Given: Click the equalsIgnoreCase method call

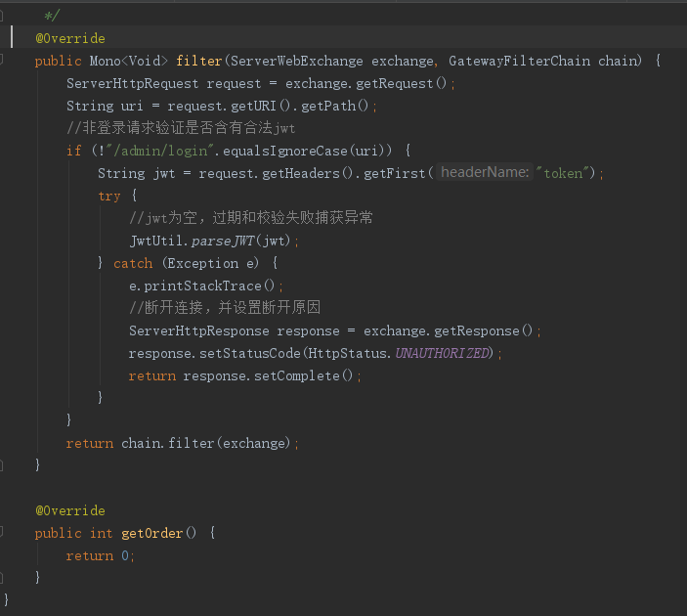Looking at the screenshot, I should (x=284, y=151).
